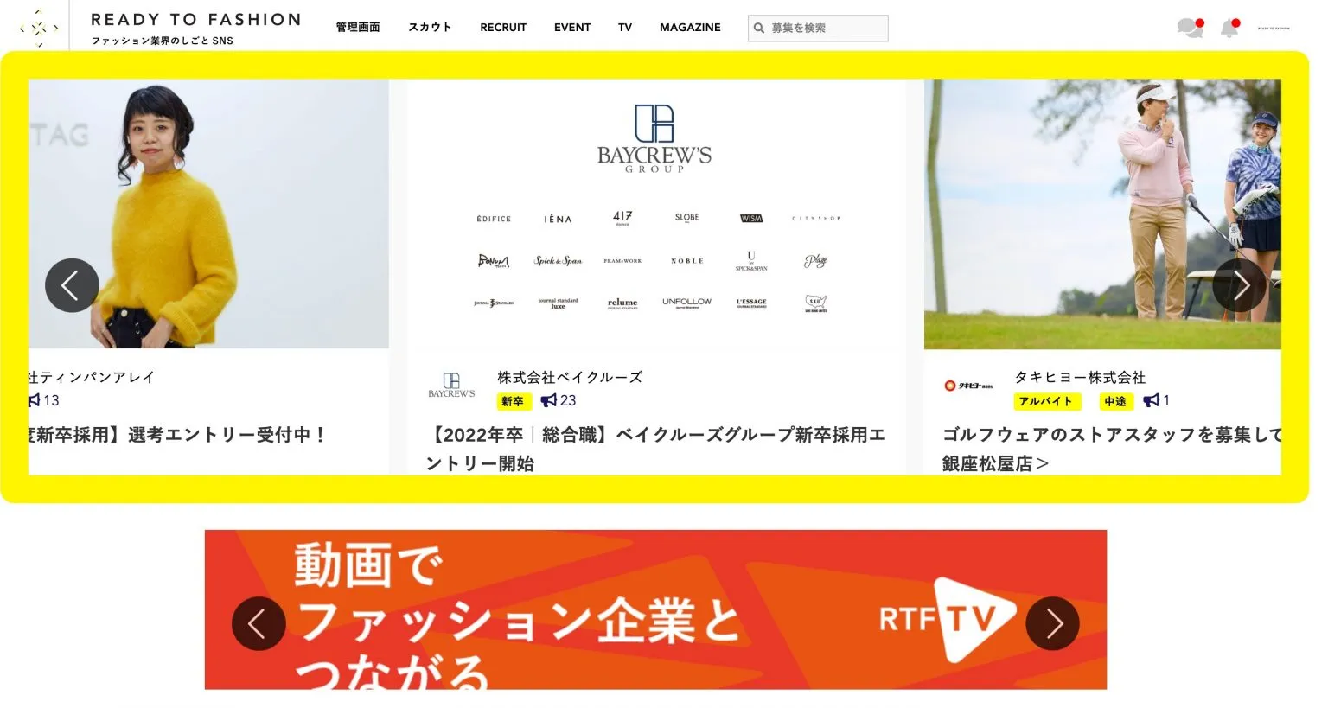Focus the 募集を検索 search field
This screenshot has height=708, width=1328.
pyautogui.click(x=818, y=29)
